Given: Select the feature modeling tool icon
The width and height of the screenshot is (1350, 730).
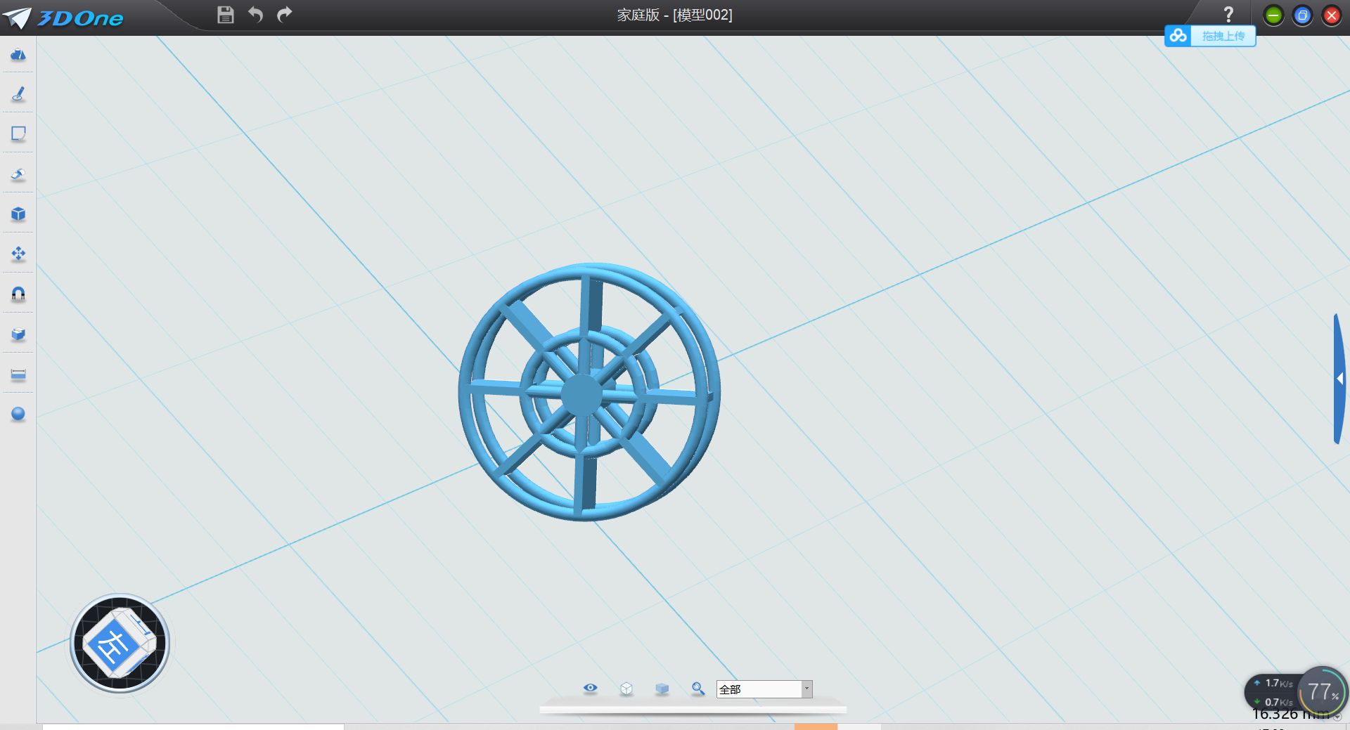Looking at the screenshot, I should (x=18, y=174).
